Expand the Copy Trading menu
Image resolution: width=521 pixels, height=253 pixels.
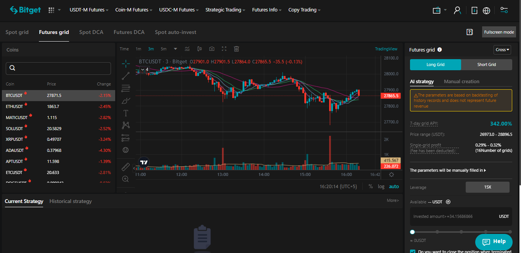point(304,10)
